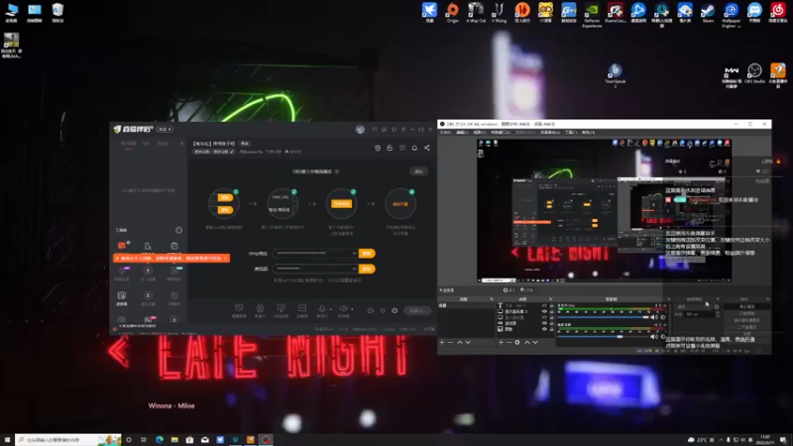
Task: Open the V Rising desktop shortcut
Action: pyautogui.click(x=499, y=12)
